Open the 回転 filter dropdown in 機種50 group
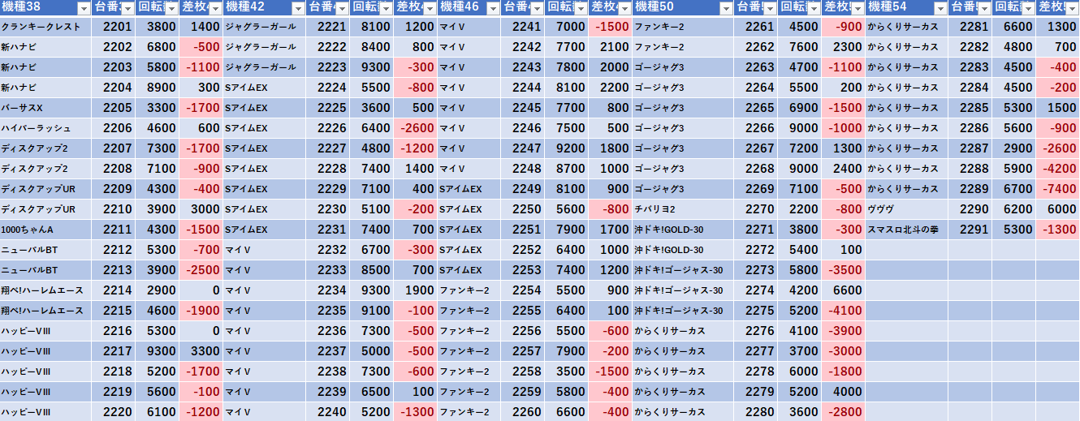Viewport: 1080px width, 421px height. [814, 8]
